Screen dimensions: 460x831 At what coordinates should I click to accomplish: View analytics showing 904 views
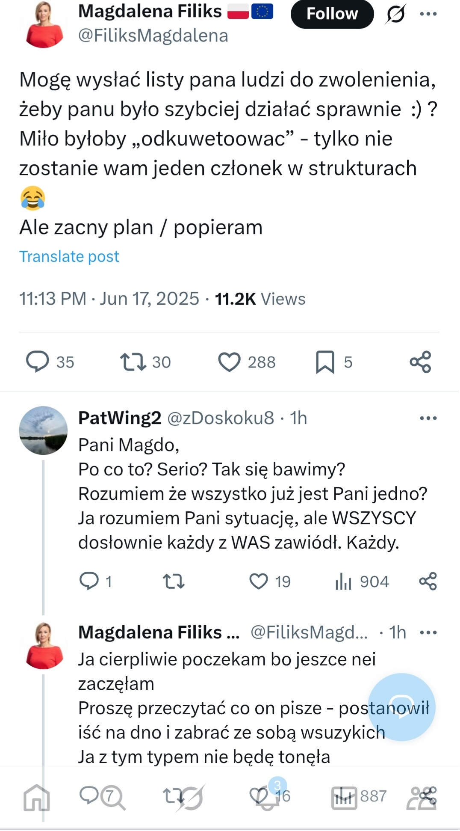point(343,581)
